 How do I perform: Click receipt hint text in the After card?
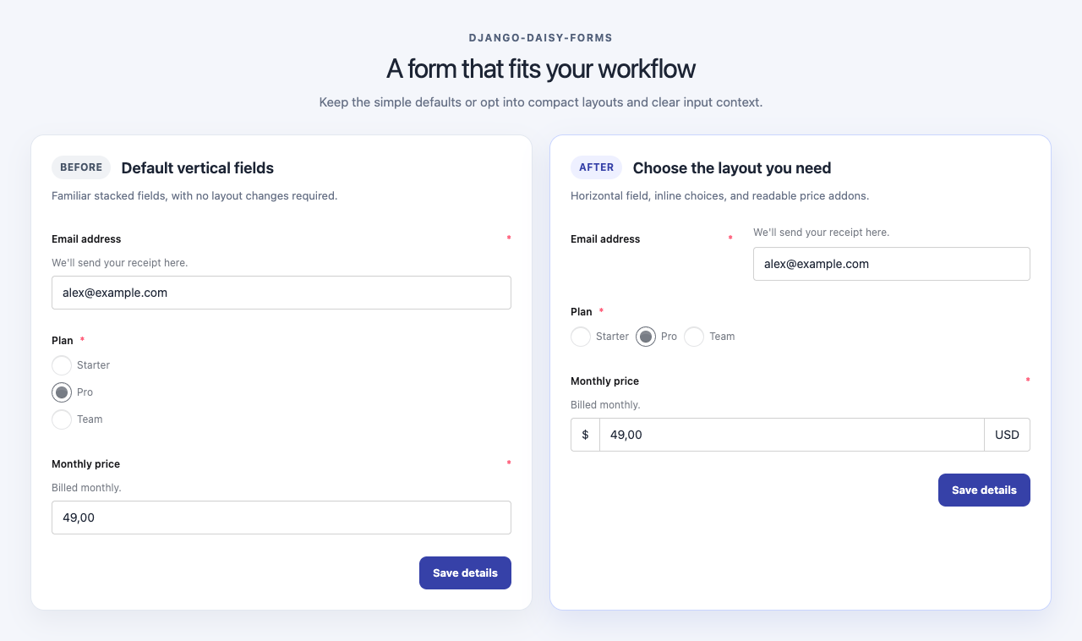[821, 233]
